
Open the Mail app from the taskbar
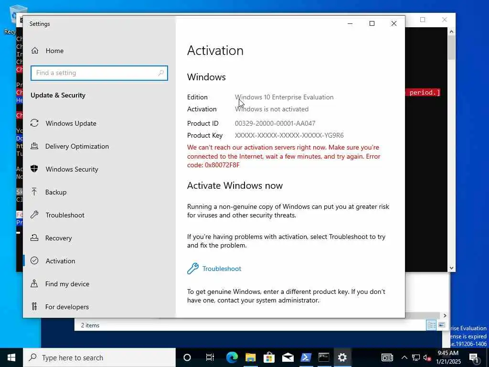click(x=287, y=357)
